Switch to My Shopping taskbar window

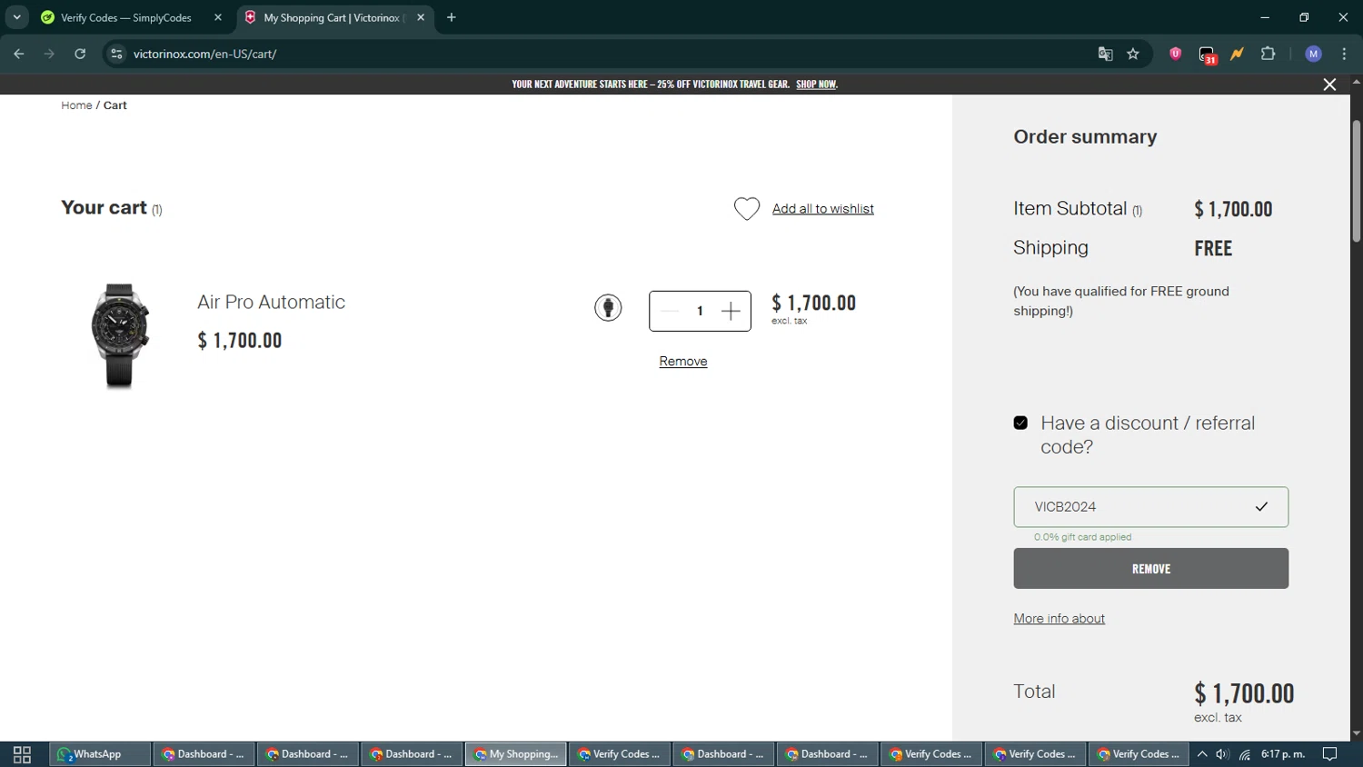pyautogui.click(x=515, y=754)
